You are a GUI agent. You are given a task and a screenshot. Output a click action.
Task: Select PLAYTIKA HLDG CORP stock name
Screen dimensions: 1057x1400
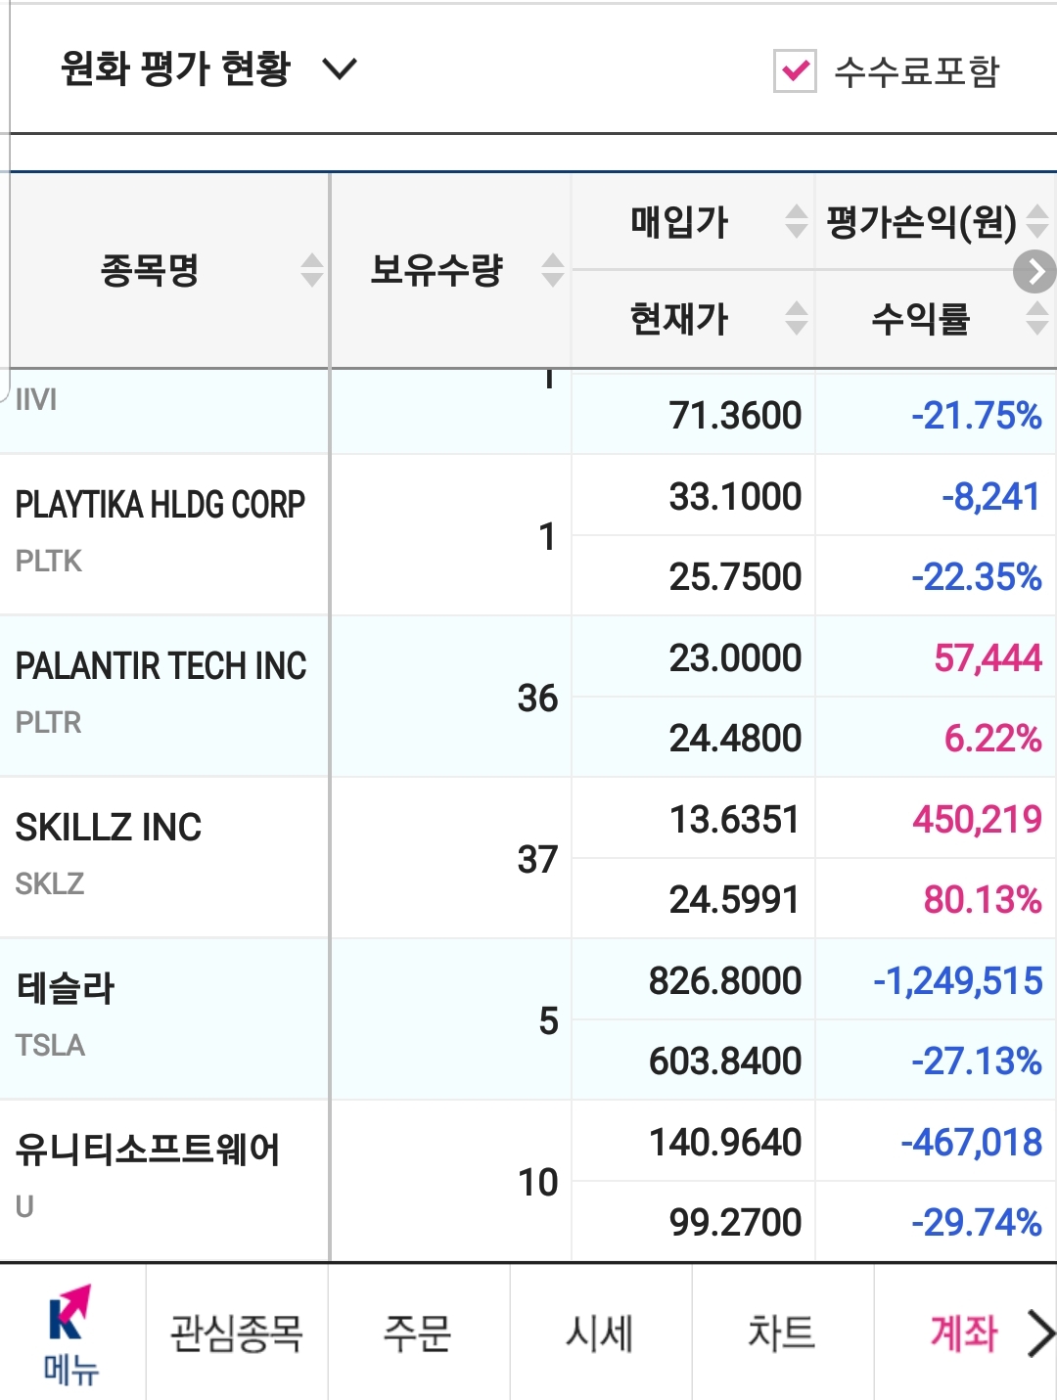click(x=161, y=505)
